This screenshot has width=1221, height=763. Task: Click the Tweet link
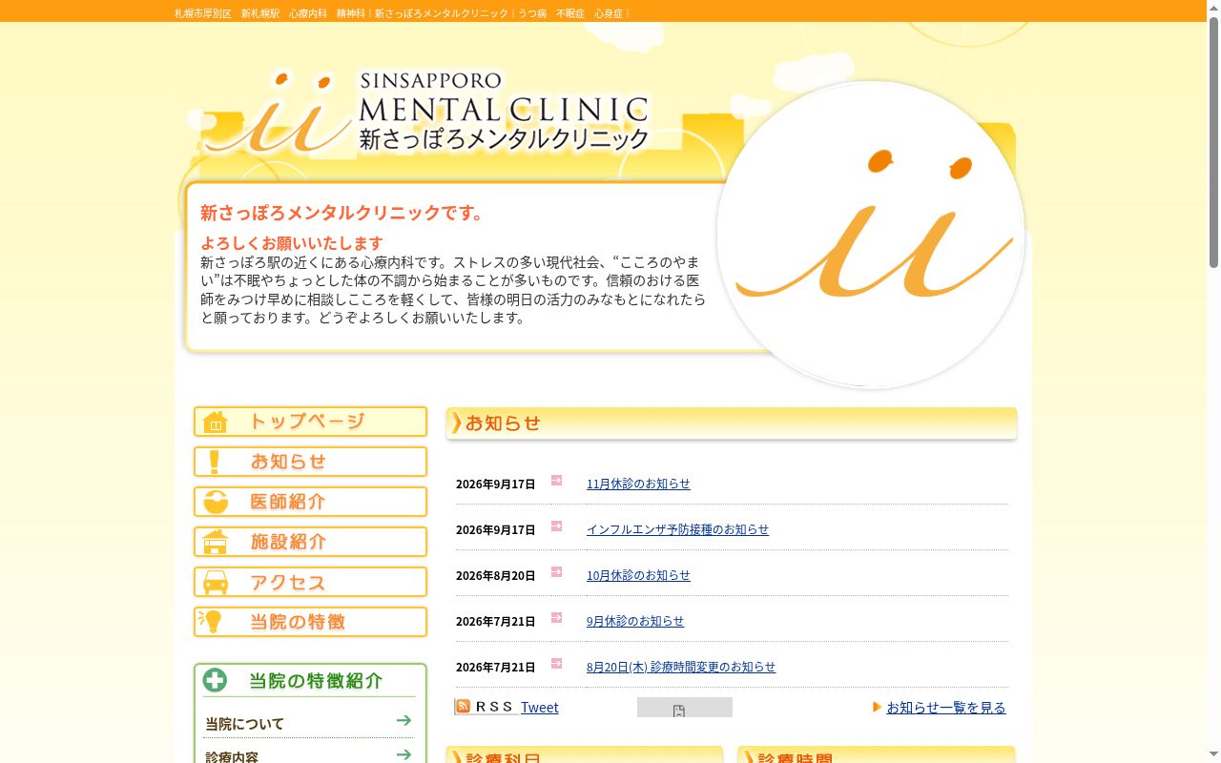pyautogui.click(x=540, y=707)
